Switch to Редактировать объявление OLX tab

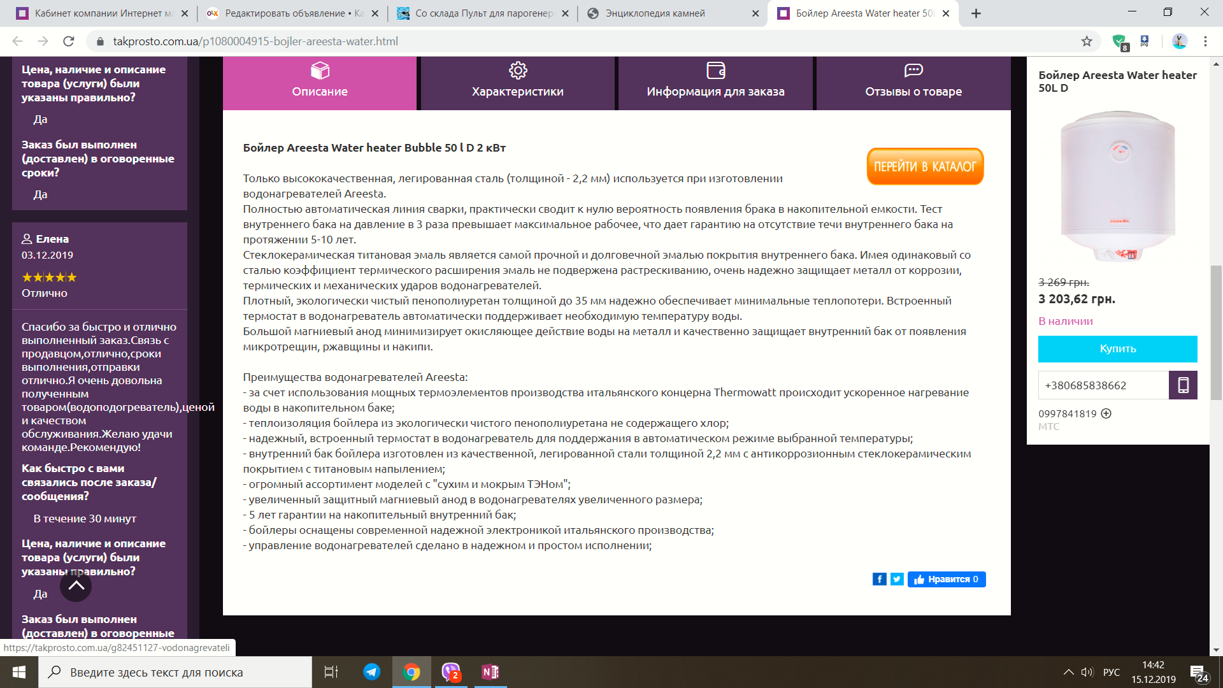coord(292,13)
